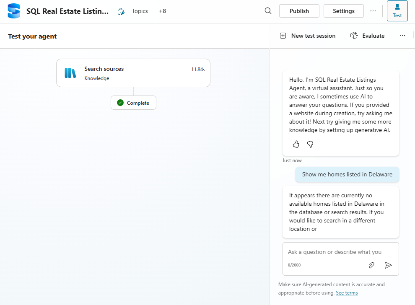This screenshot has width=415, height=305.
Task: Click the Publish button
Action: [x=299, y=11]
